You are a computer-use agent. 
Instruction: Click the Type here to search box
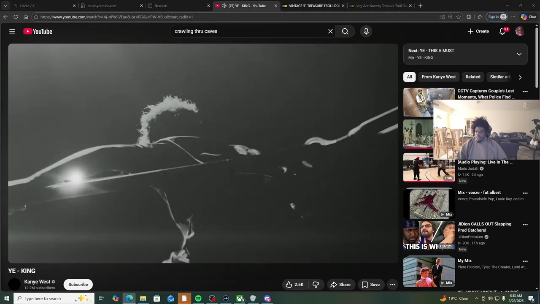[54, 299]
